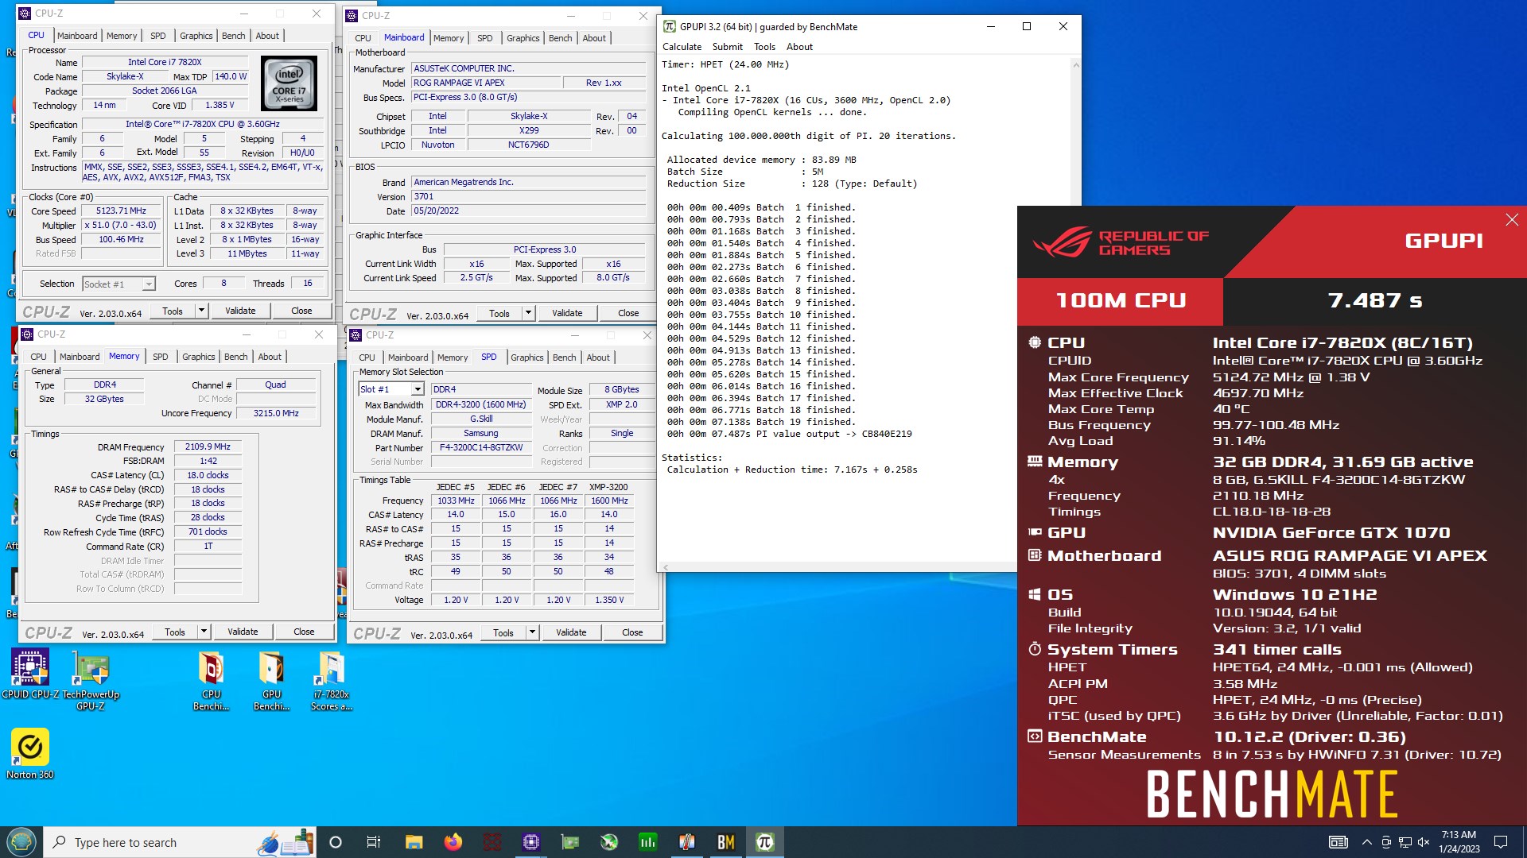Expand Tools arrow in SPD window
Image resolution: width=1527 pixels, height=858 pixels.
[532, 632]
